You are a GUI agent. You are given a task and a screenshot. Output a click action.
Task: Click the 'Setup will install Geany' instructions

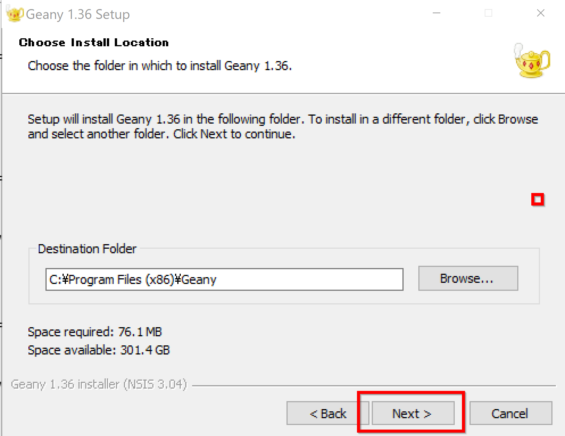[282, 126]
